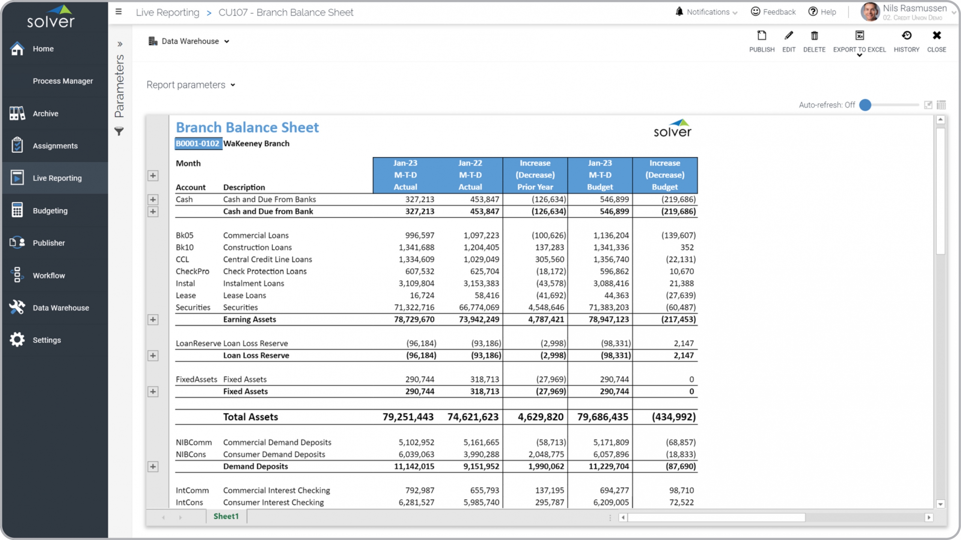Select the Sheet1 tab
The width and height of the screenshot is (961, 540).
pyautogui.click(x=226, y=516)
